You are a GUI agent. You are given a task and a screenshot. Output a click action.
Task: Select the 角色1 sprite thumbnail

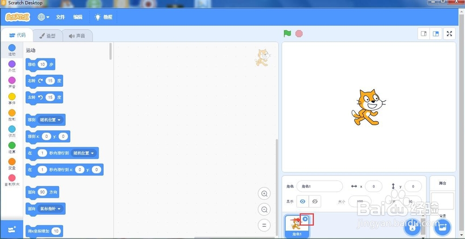[x=297, y=226]
